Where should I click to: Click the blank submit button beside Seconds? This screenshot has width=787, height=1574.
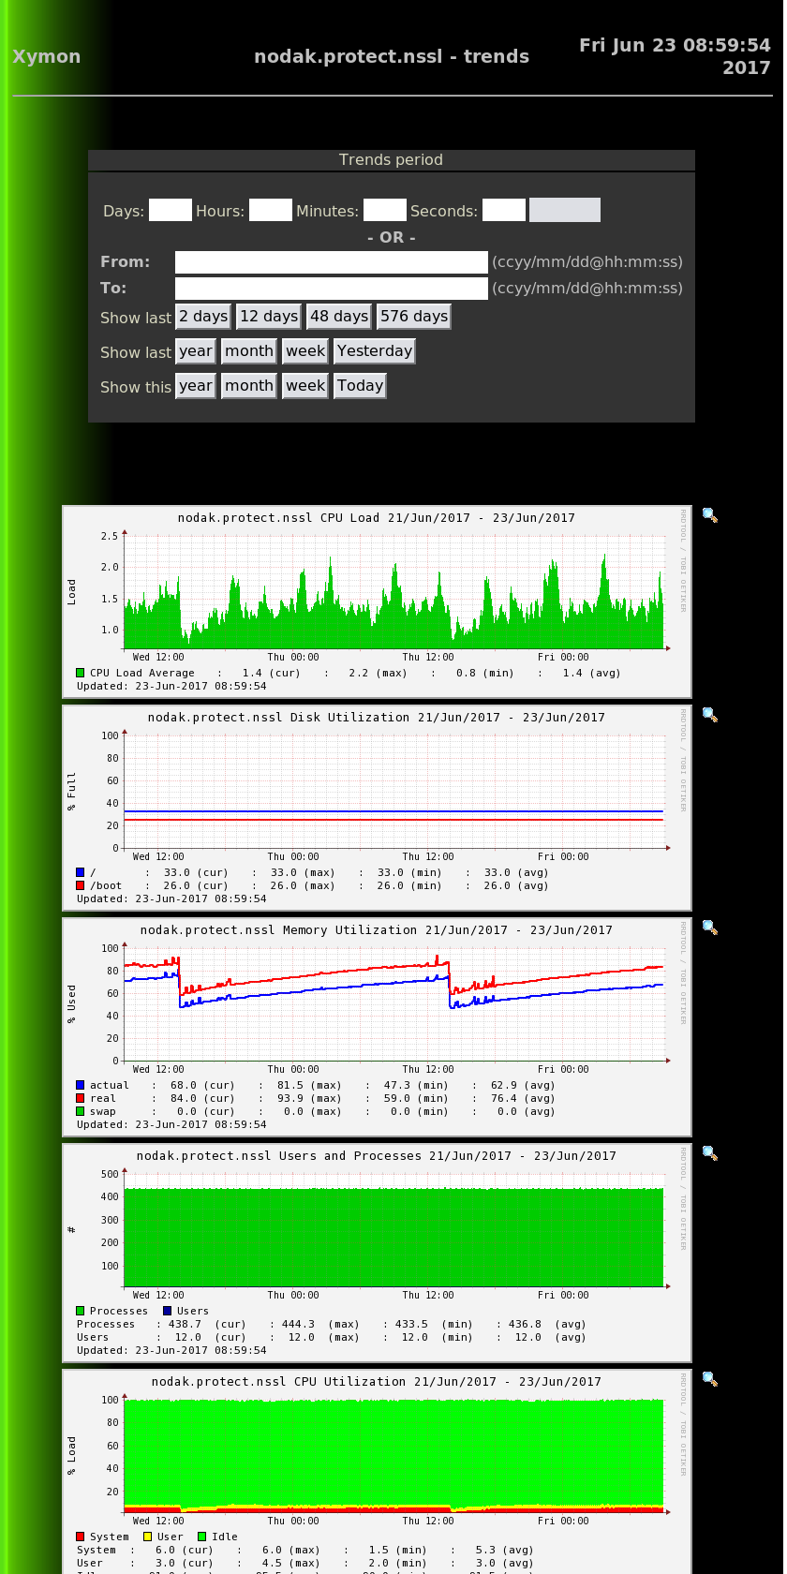coord(565,210)
